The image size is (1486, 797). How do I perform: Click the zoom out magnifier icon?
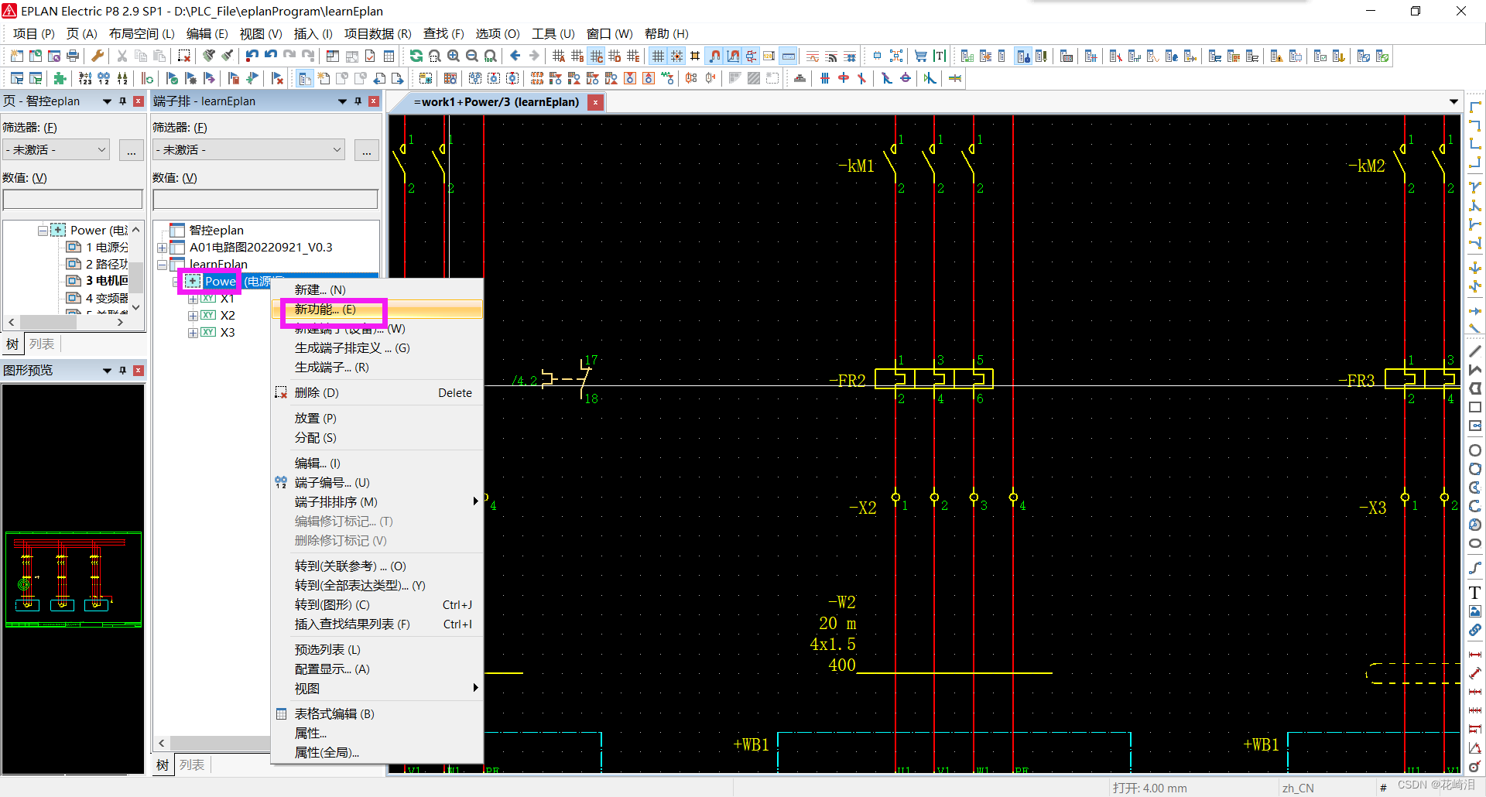click(472, 56)
